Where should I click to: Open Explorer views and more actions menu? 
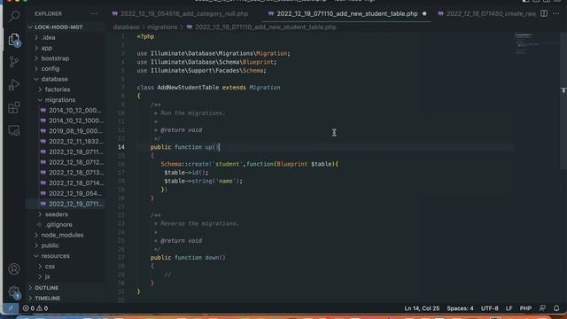pos(95,14)
